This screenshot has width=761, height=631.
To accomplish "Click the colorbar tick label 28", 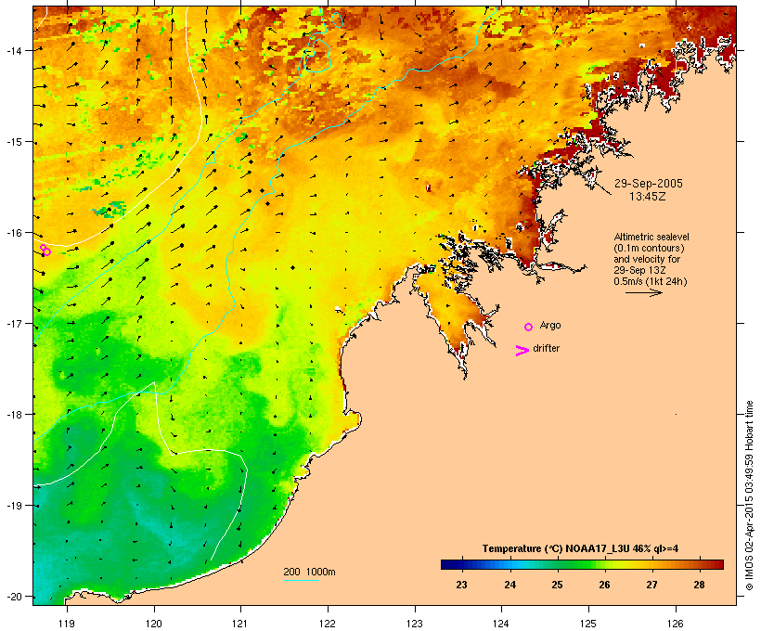I will pos(699,585).
